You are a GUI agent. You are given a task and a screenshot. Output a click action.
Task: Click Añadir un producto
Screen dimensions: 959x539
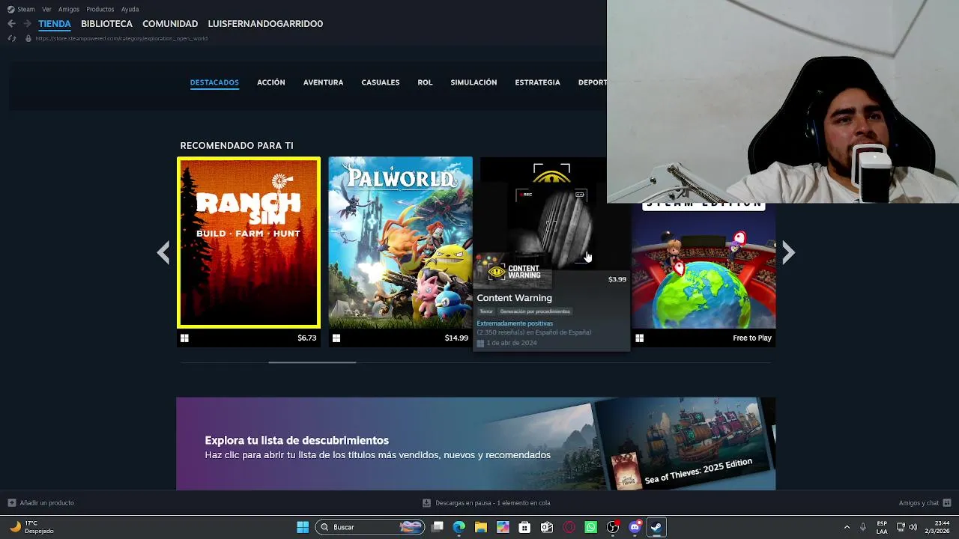coord(41,503)
